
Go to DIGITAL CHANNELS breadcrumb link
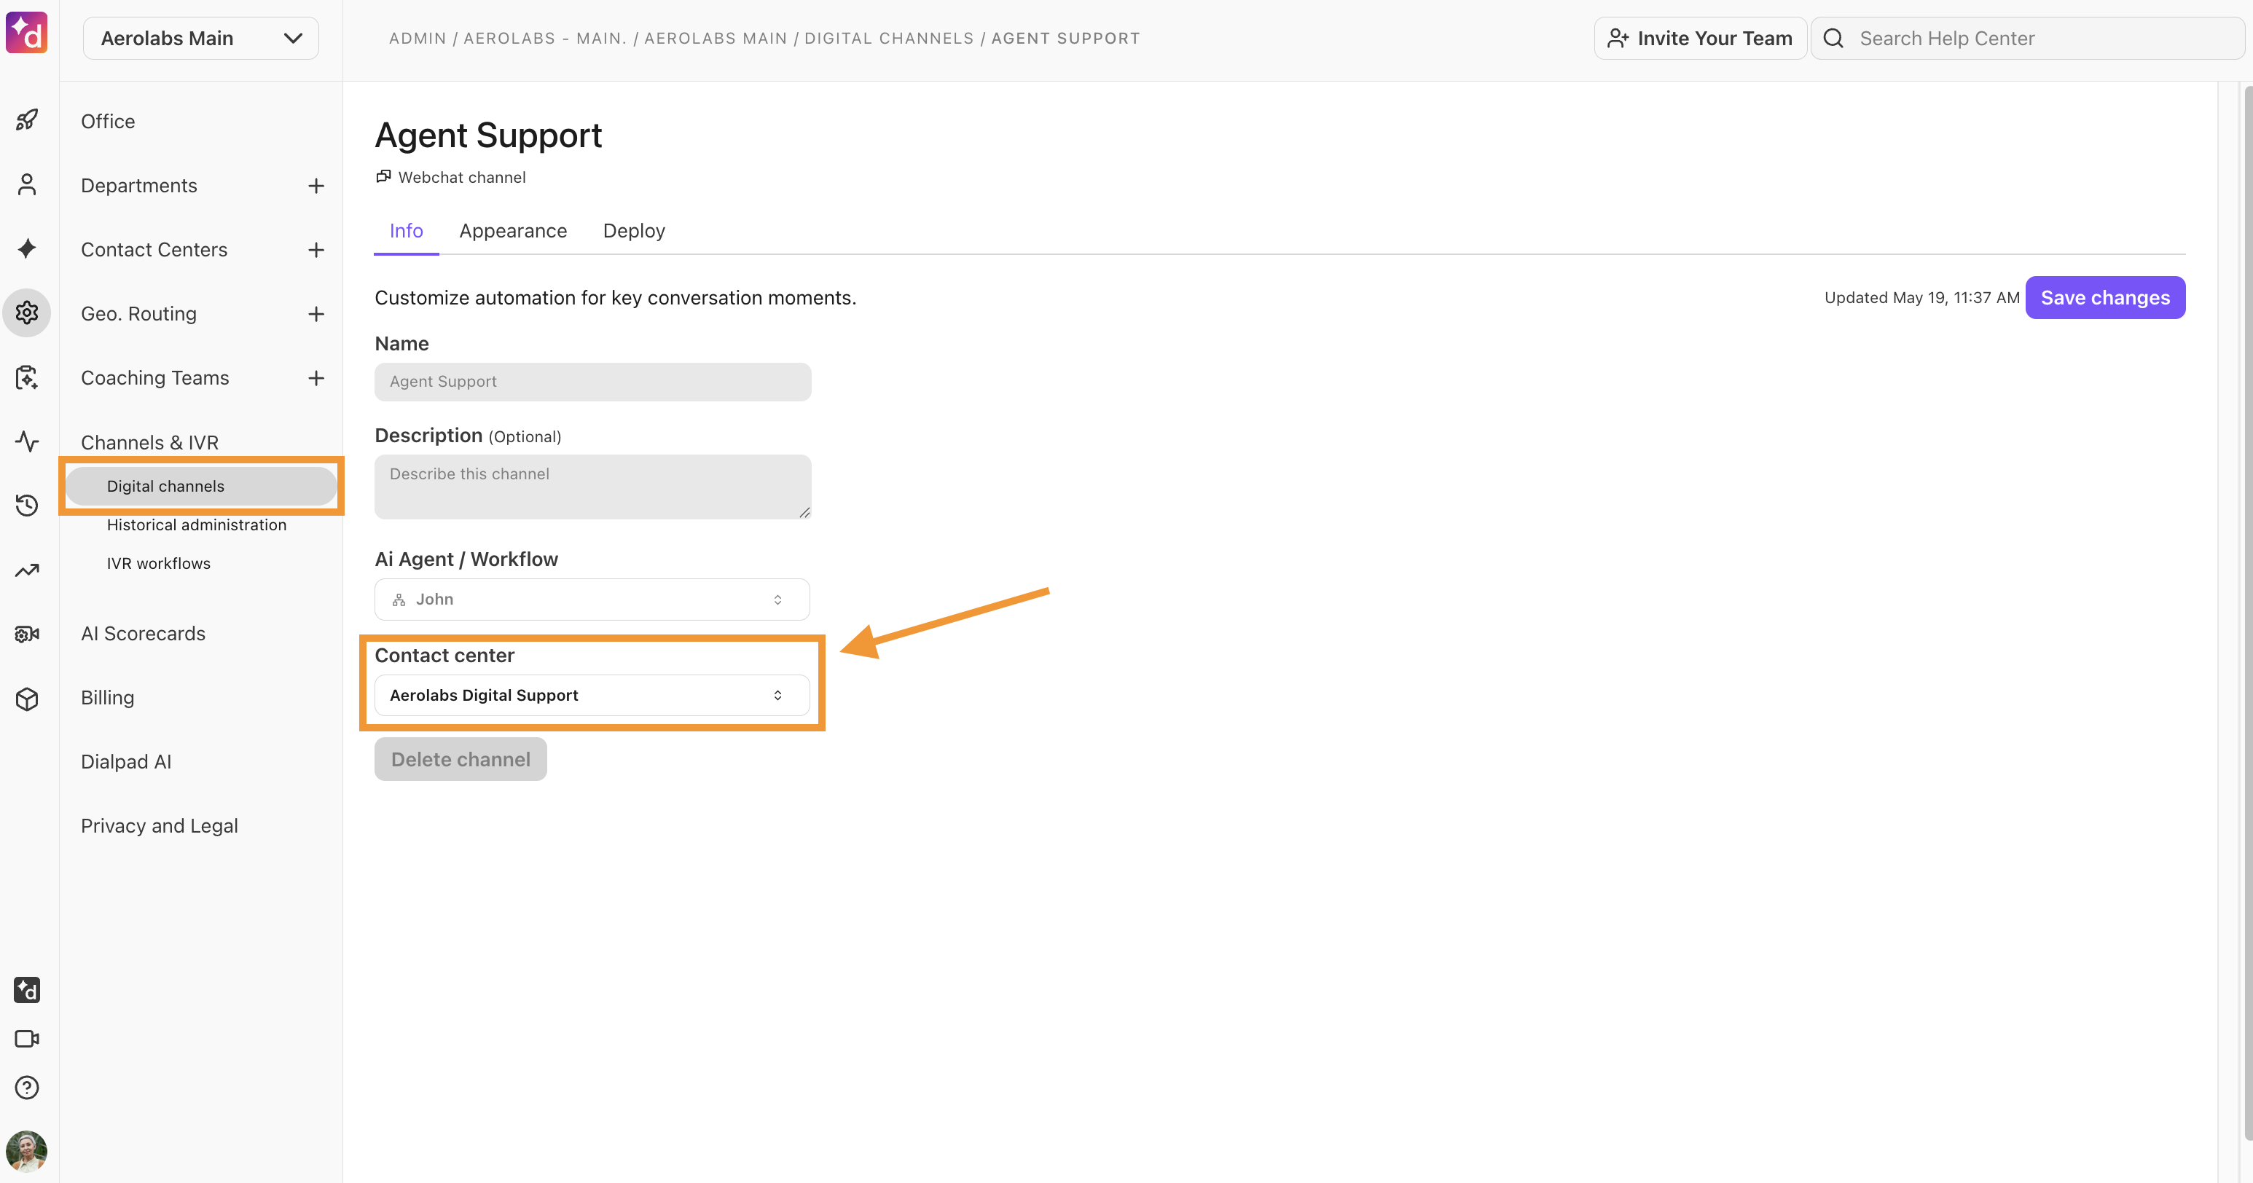pyautogui.click(x=889, y=39)
